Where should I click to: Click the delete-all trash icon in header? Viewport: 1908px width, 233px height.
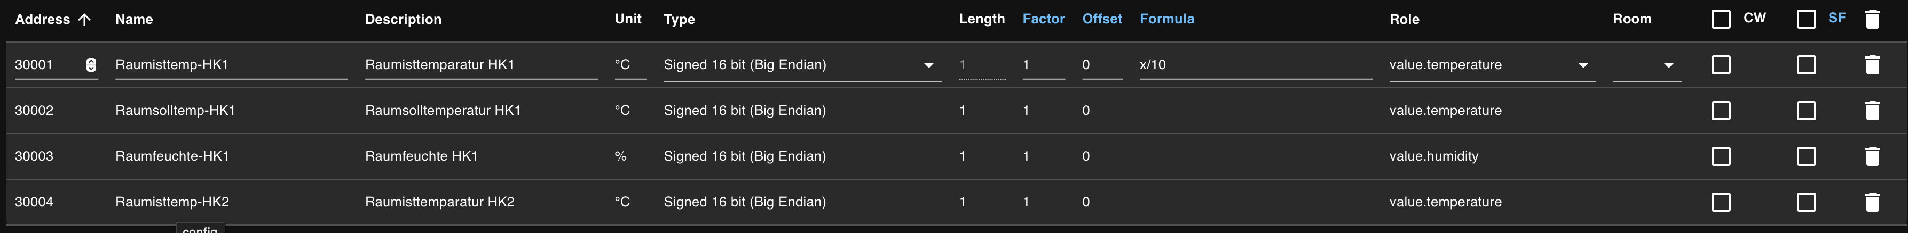[1872, 19]
